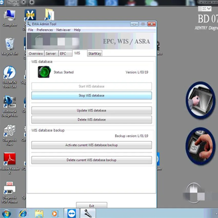The height and width of the screenshot is (218, 218).
Task: Launch Internet Explorer from taskbar
Action: (23, 213)
